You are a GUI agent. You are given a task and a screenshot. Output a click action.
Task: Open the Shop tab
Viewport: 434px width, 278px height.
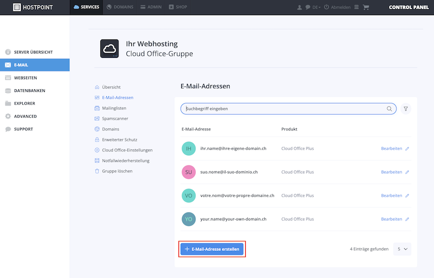pyautogui.click(x=178, y=7)
